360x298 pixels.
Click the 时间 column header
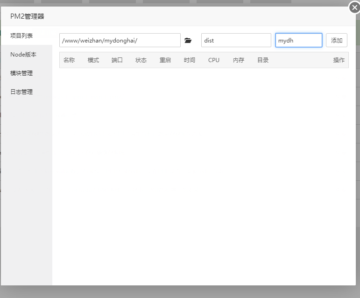click(x=190, y=60)
